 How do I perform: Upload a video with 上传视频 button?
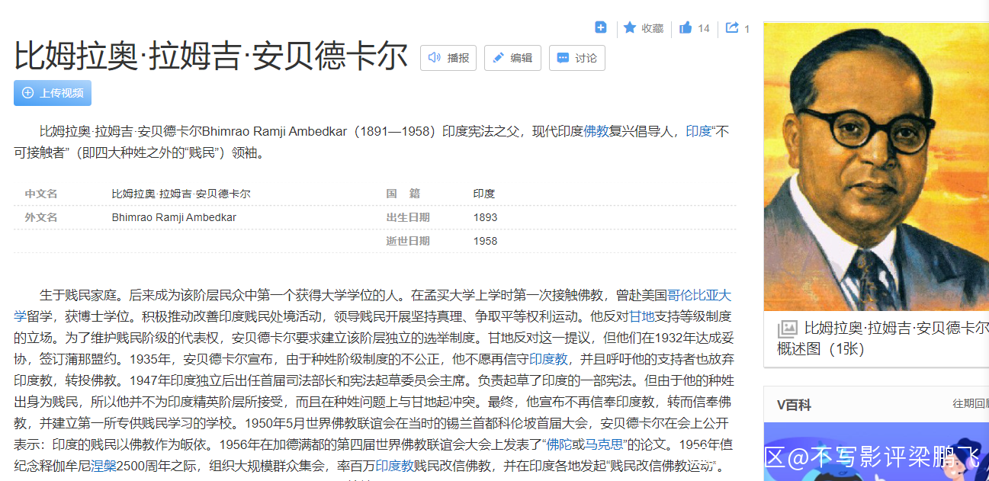tap(53, 93)
